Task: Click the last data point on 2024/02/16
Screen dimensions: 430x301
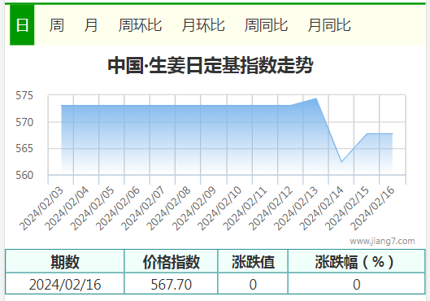Action: [x=393, y=133]
